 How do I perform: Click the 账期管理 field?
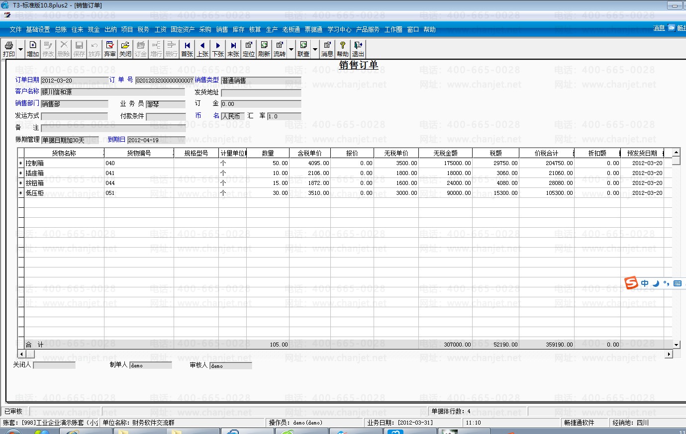tap(70, 140)
